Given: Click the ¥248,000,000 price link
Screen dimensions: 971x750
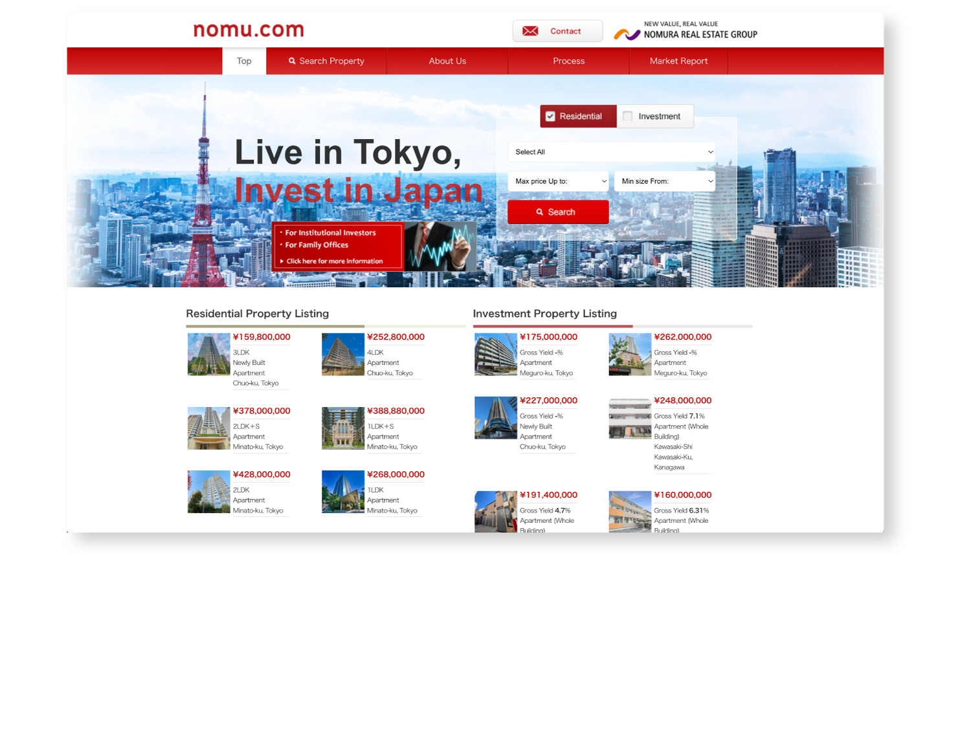Looking at the screenshot, I should tap(683, 401).
